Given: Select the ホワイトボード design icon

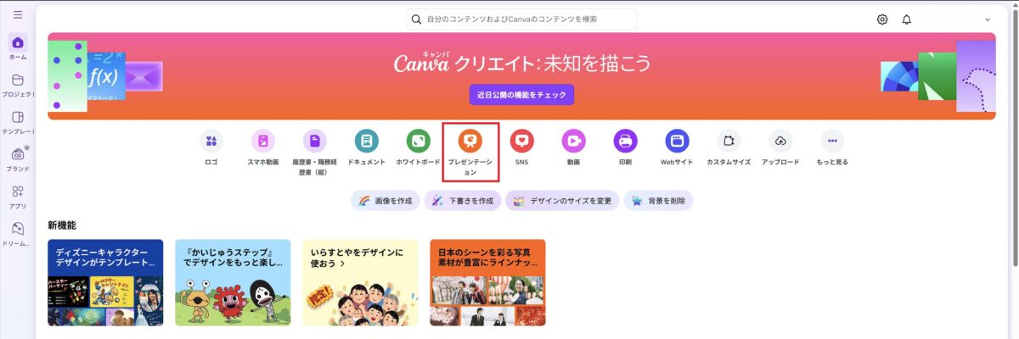Looking at the screenshot, I should click(419, 141).
